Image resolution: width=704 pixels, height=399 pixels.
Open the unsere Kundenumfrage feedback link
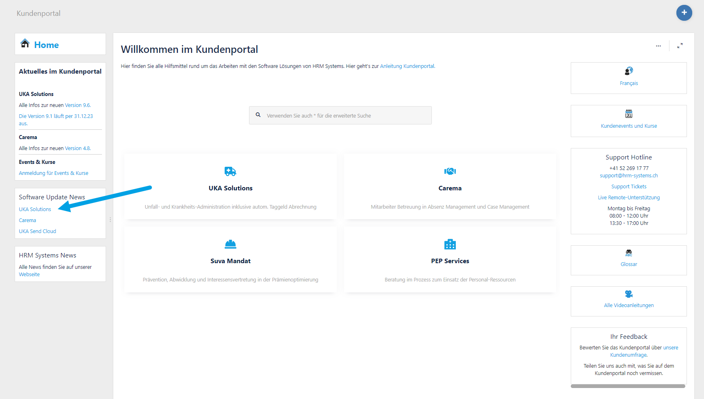coord(644,351)
